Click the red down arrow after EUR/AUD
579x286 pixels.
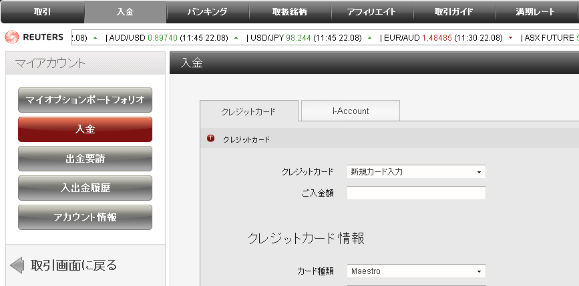click(x=510, y=37)
